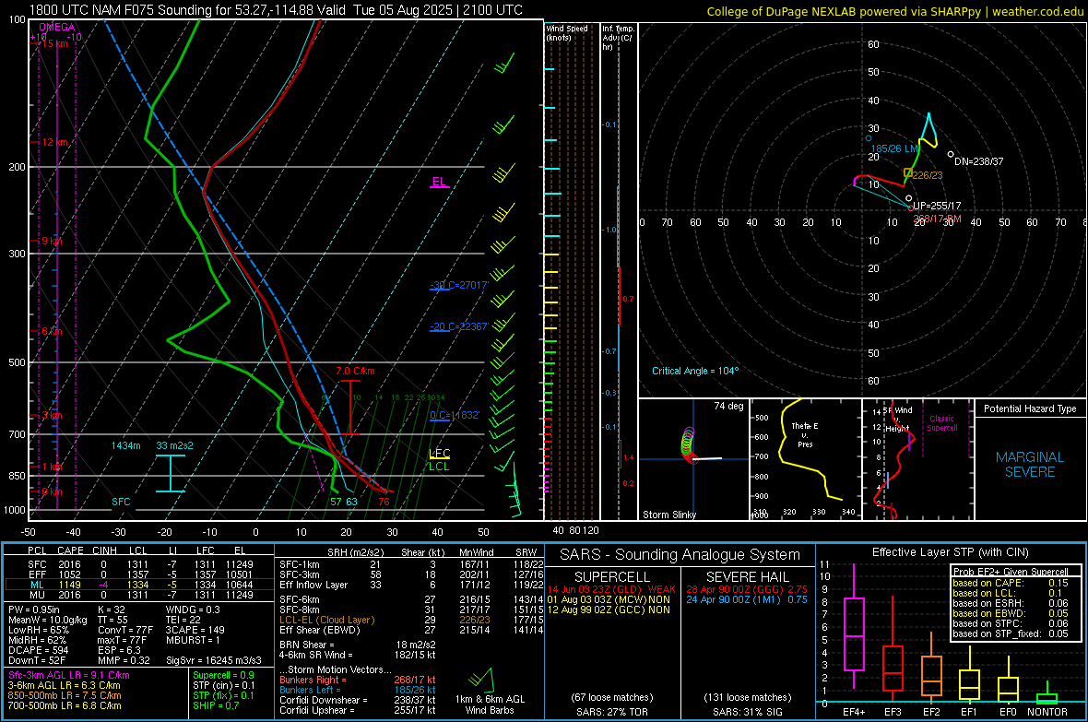Click the 'SARS: 31% SIG' result

747,712
